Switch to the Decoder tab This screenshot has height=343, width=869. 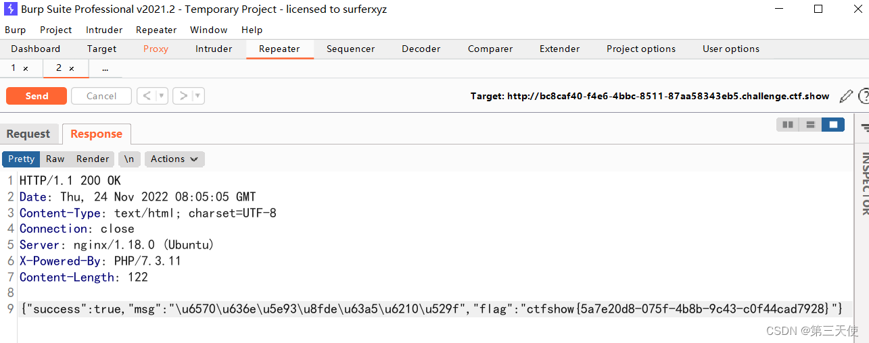(421, 49)
